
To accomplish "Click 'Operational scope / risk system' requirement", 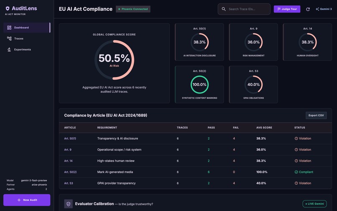I will (119, 149).
